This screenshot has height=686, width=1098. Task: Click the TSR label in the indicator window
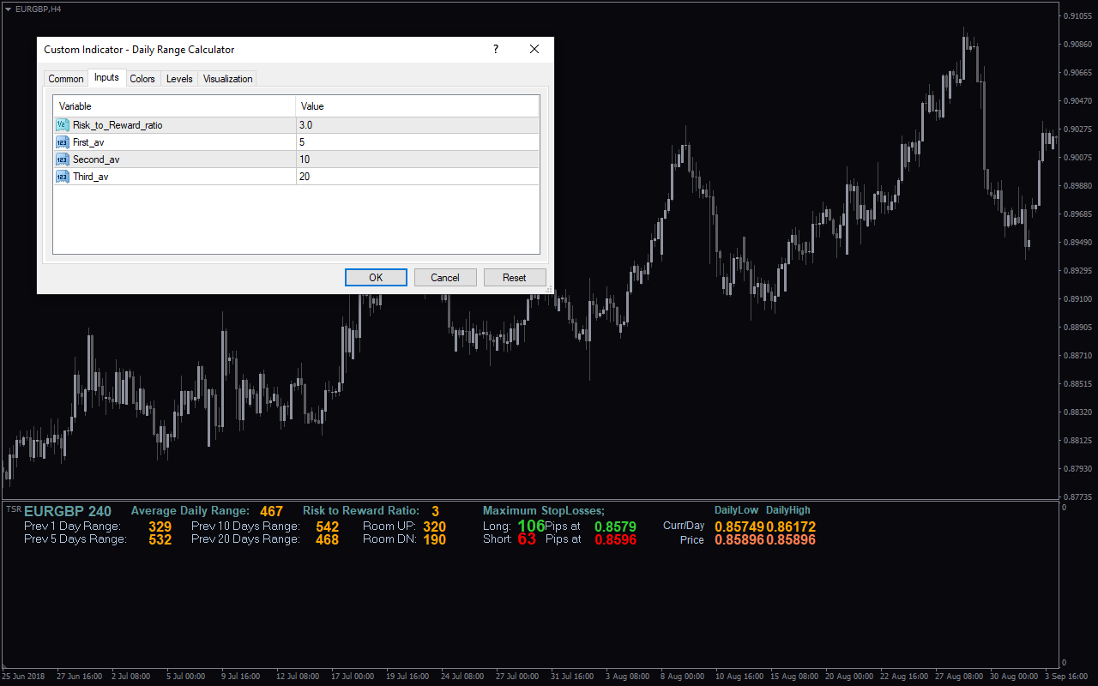tap(14, 509)
